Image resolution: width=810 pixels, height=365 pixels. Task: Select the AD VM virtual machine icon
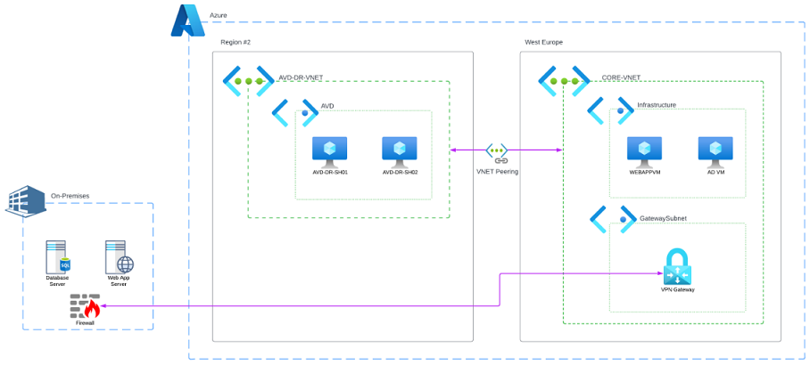click(x=715, y=150)
